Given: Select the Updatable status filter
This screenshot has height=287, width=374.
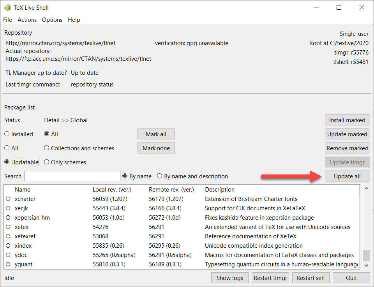Looking at the screenshot, I should [x=7, y=162].
